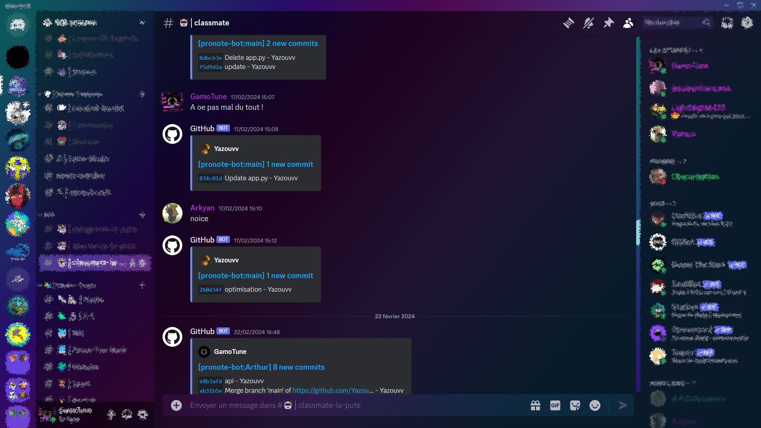Toggle microphone mute in user panel

(111, 415)
